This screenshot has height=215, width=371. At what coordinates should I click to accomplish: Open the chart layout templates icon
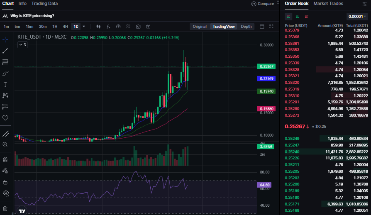point(128,27)
